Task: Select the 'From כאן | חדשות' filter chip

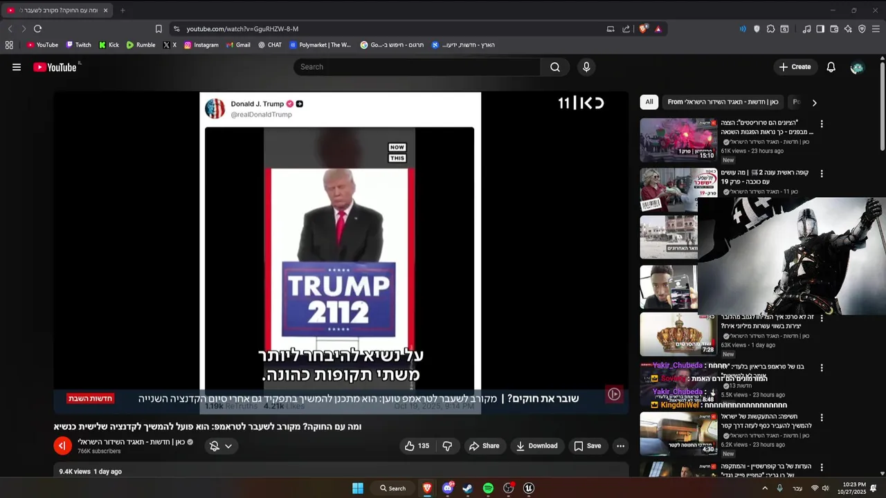Action: tap(723, 102)
